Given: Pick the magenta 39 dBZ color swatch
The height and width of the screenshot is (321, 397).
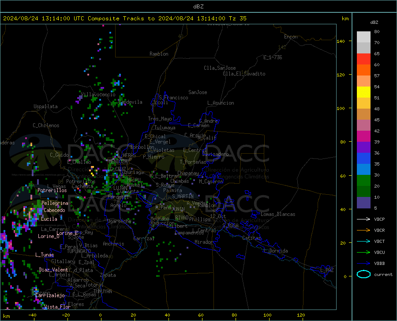Looking at the screenshot, I should coord(363,136).
